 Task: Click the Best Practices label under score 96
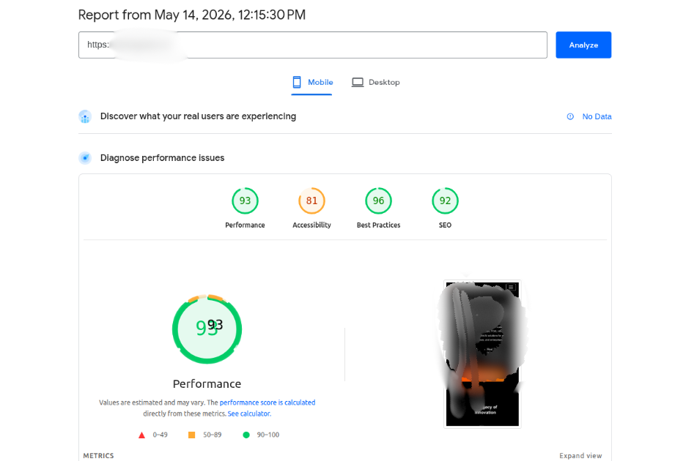pyautogui.click(x=378, y=225)
